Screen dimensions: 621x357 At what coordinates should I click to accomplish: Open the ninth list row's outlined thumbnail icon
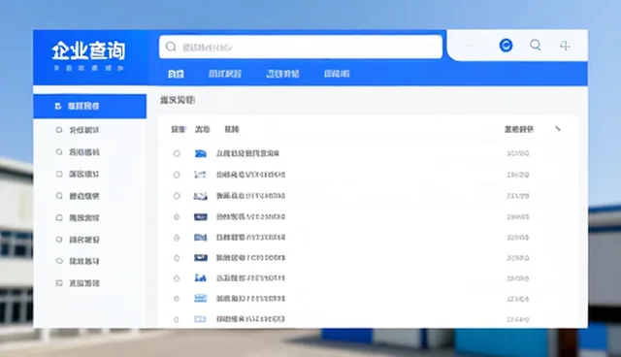point(201,319)
